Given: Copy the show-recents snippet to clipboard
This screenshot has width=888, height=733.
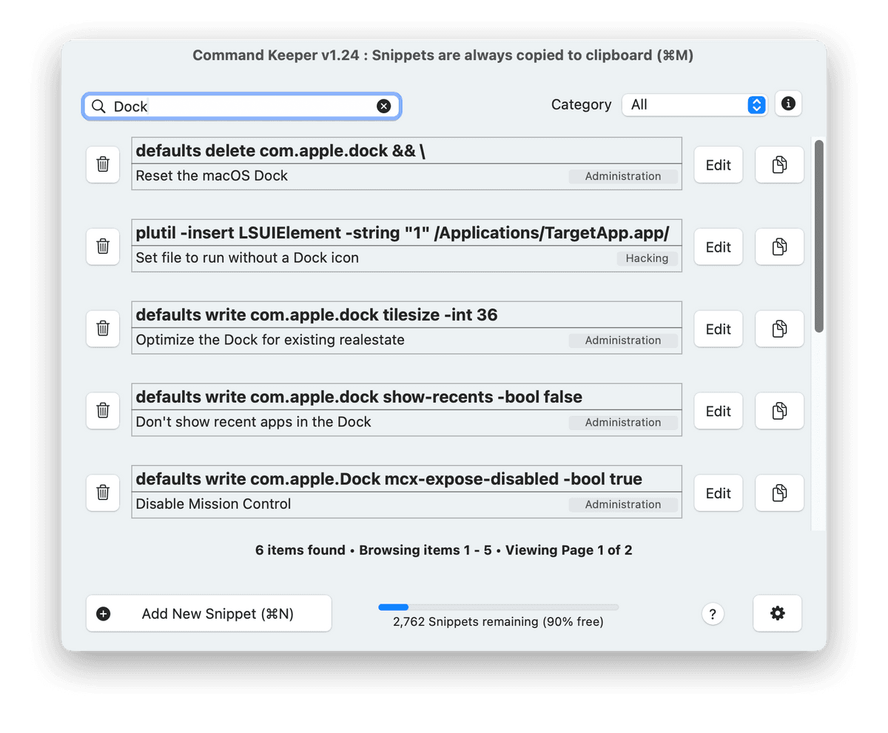Looking at the screenshot, I should [778, 411].
